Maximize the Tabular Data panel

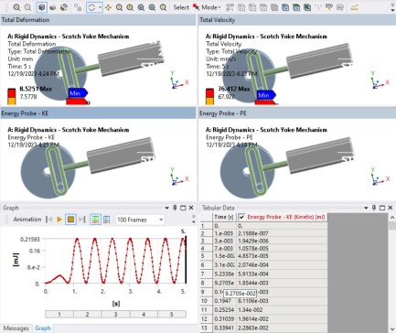[382, 208]
